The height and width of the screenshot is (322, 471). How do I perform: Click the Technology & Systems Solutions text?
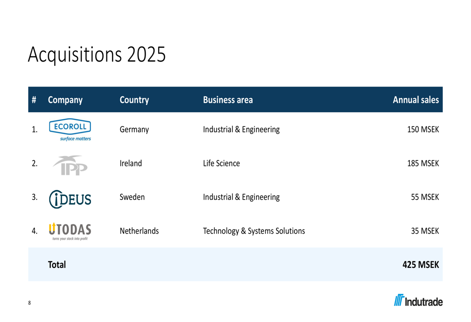254,231
